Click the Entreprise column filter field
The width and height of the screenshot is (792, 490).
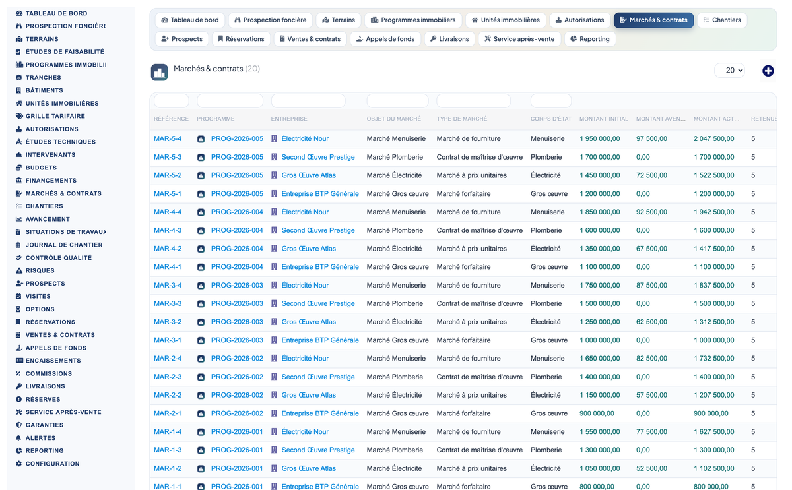coord(308,101)
